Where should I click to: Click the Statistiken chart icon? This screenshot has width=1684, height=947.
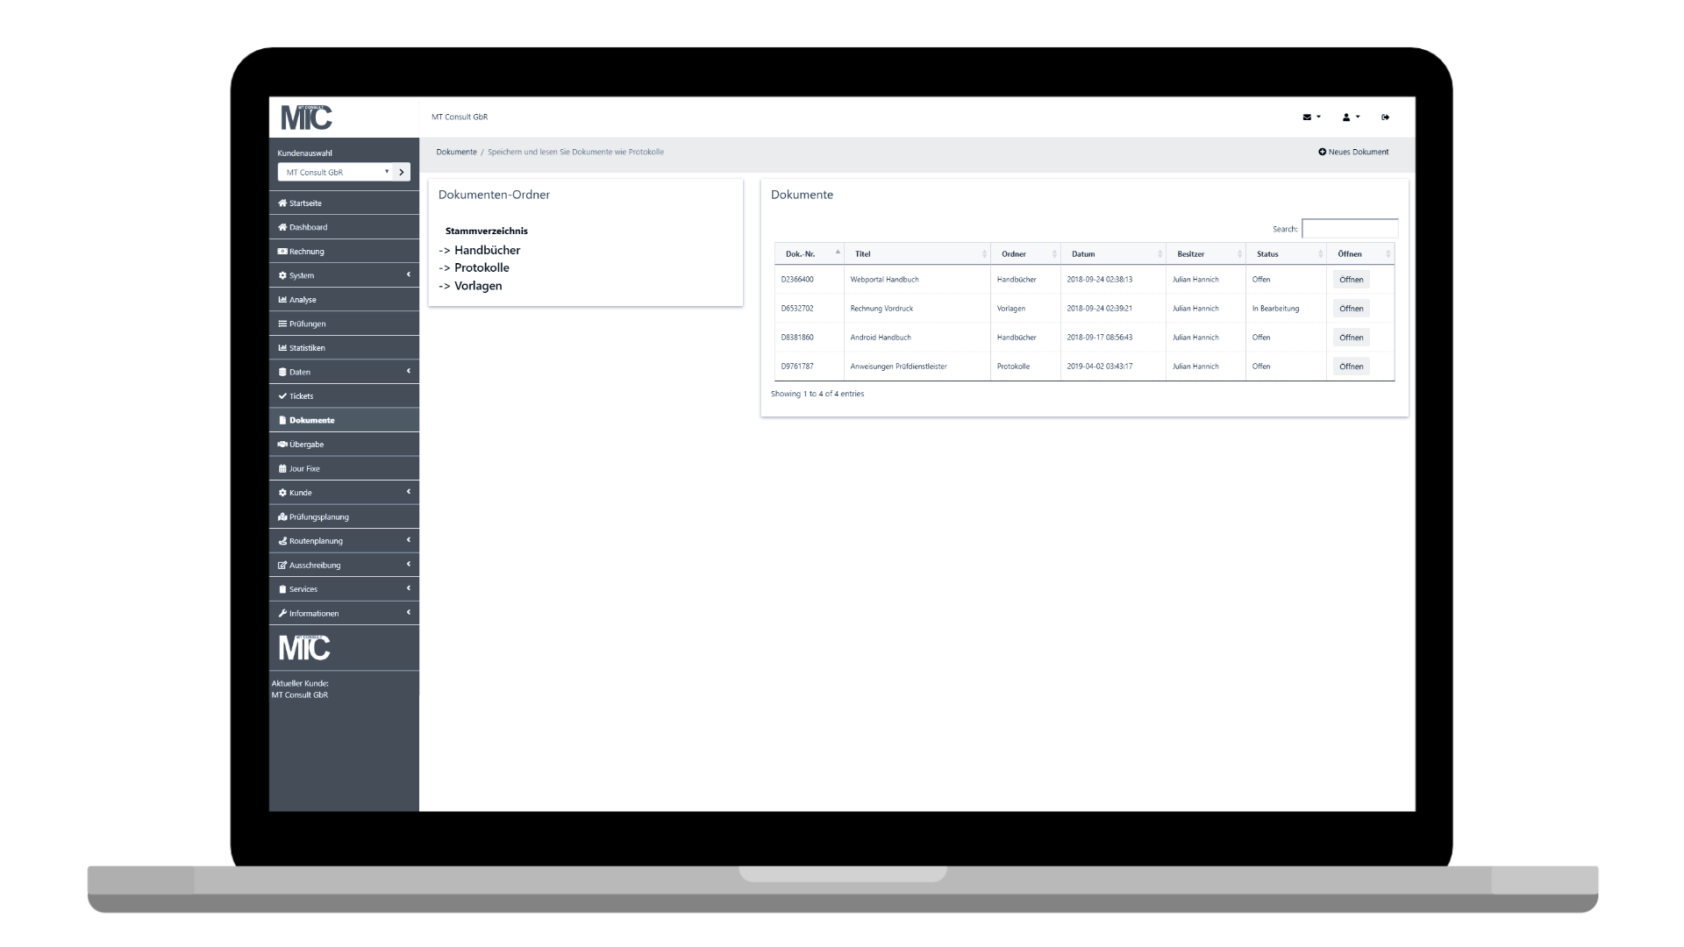point(282,348)
